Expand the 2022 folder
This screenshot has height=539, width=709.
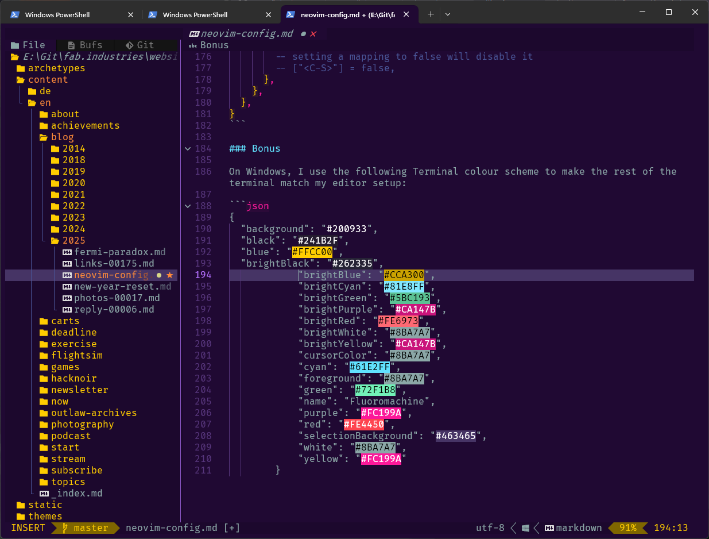(x=68, y=206)
